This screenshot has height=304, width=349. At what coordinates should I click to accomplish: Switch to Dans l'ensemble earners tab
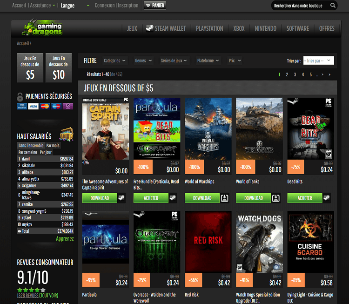coord(31,145)
